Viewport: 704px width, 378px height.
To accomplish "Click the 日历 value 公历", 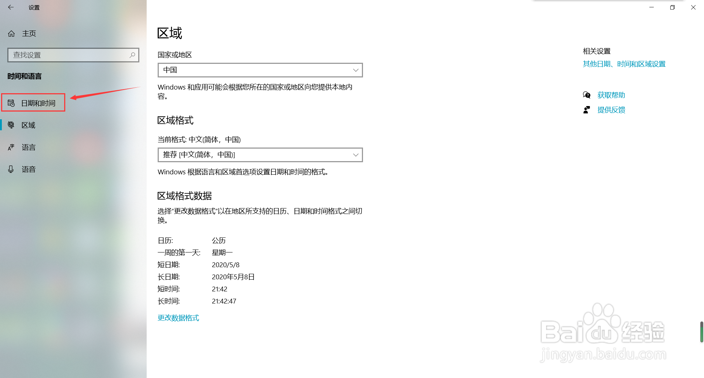I will [219, 240].
